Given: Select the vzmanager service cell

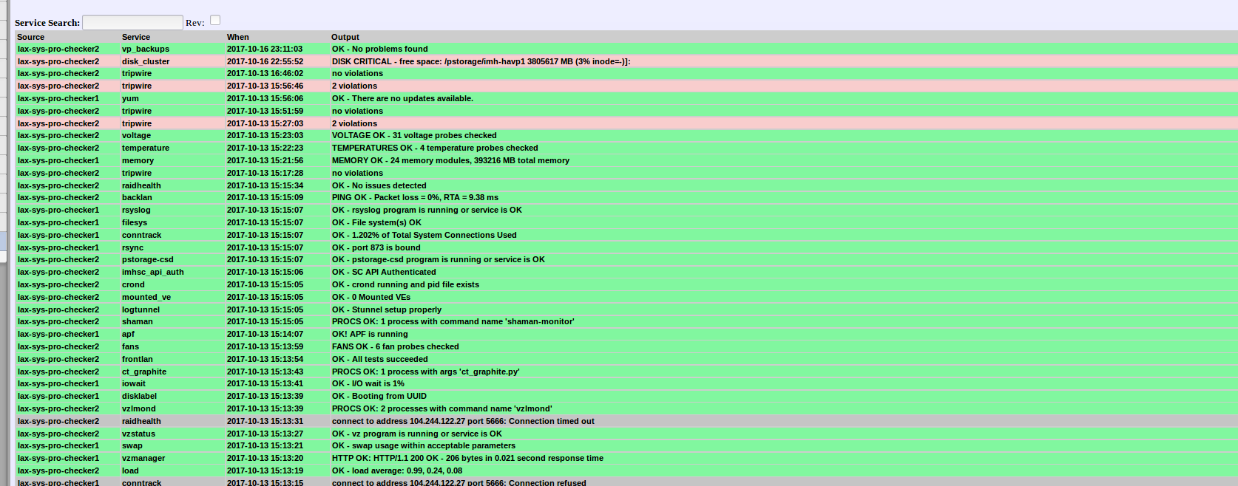Looking at the screenshot, I should coord(143,458).
